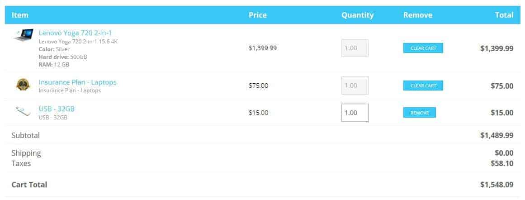This screenshot has width=525, height=200.
Task: Click the quantity field for Lenovo Yoga
Action: pyautogui.click(x=355, y=48)
